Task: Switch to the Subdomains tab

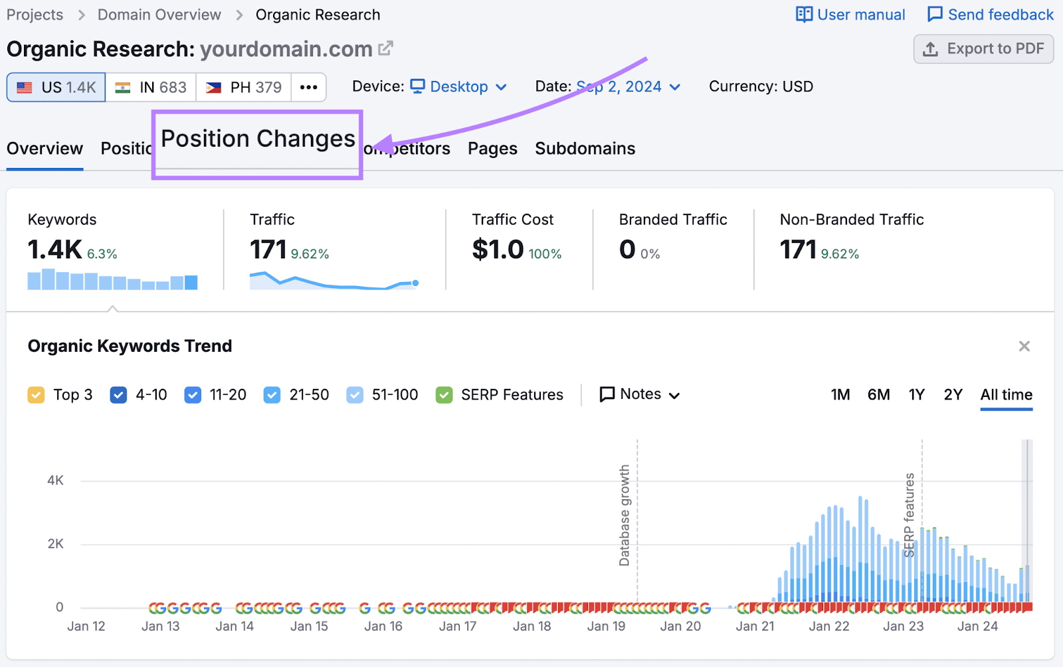Action: 585,148
